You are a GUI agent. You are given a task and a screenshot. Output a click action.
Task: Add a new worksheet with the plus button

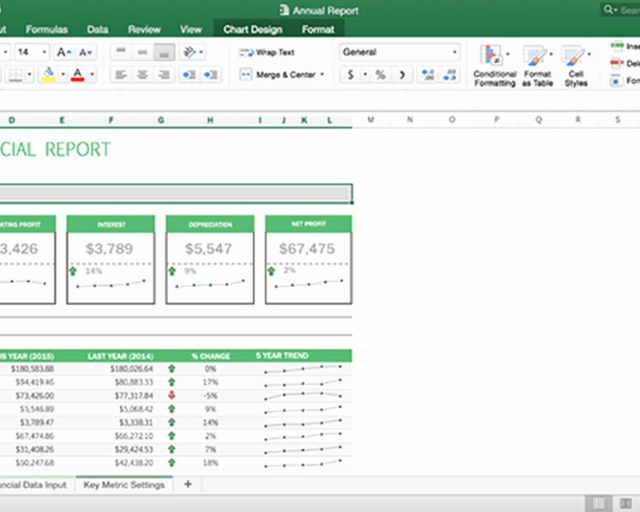(188, 483)
